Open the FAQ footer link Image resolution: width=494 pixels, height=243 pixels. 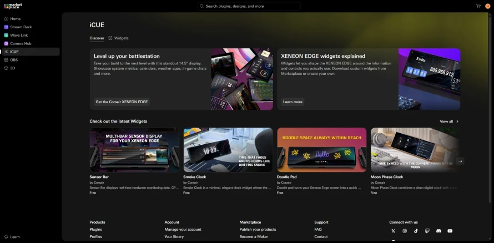point(318,230)
